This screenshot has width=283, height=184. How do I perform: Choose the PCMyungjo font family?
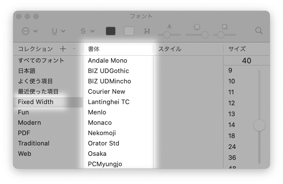118,164
